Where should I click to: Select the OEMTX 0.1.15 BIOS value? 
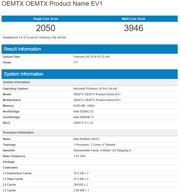point(83,123)
